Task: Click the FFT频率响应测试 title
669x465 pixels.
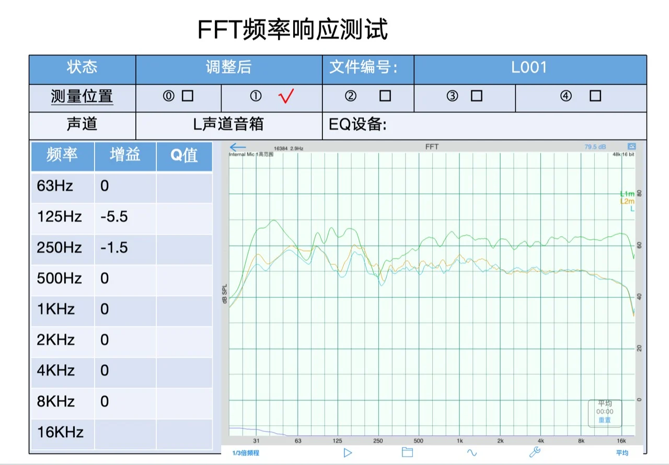Action: (x=293, y=29)
